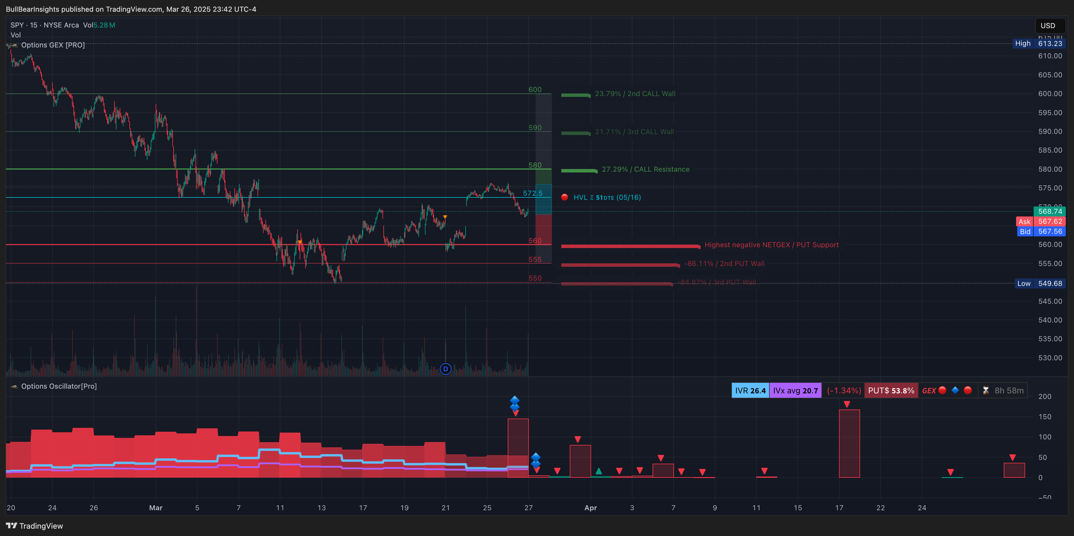Click the hourglass icon next to 8h 58m
Image resolution: width=1074 pixels, height=536 pixels.
click(x=986, y=391)
